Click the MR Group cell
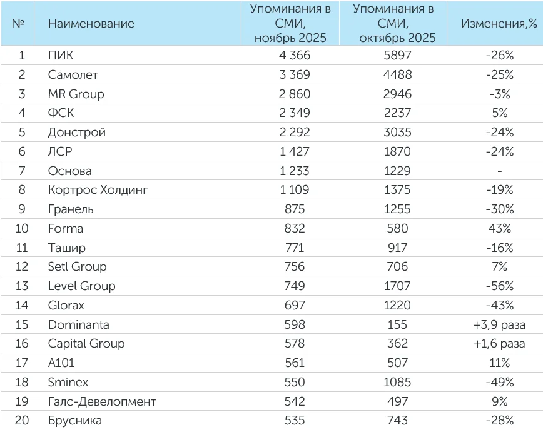The image size is (543, 432). click(x=76, y=94)
